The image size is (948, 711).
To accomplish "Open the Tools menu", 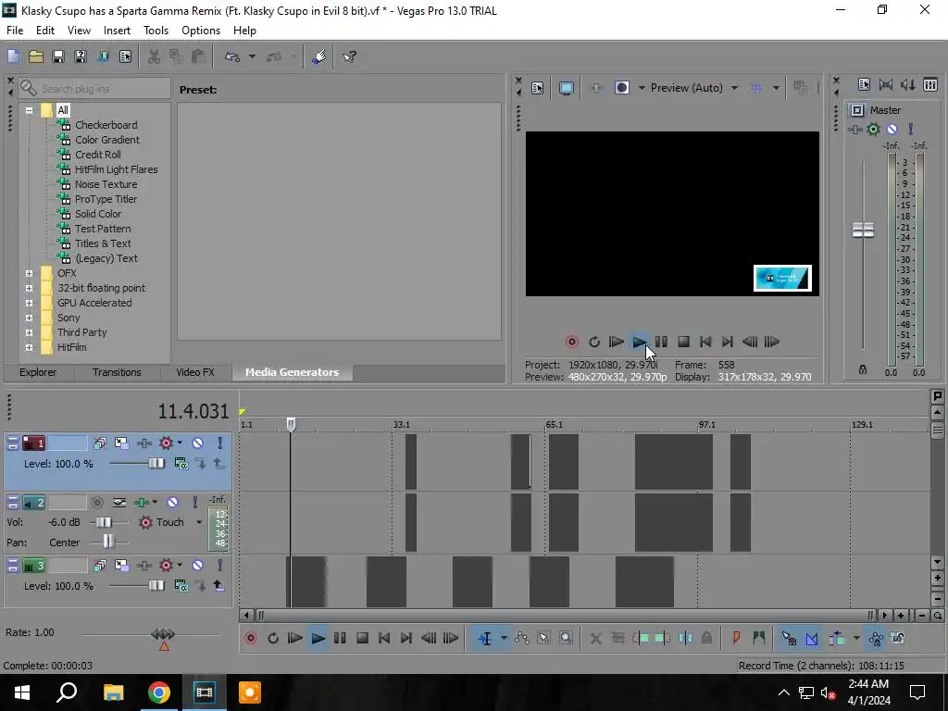I will 156,31.
